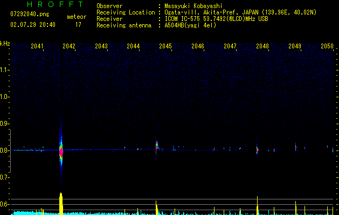This screenshot has width=339, height=215.
Task: Click the yellow intensity spike before 2045
Action: coord(156,207)
